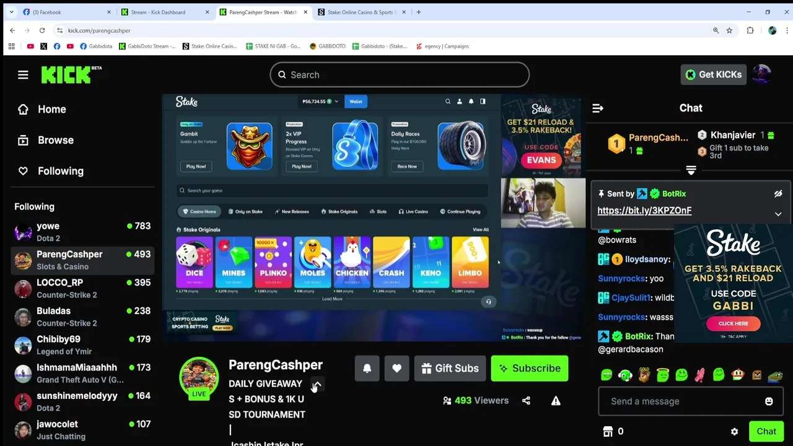Open the STAKE NI GAB bookmark

tap(273, 46)
